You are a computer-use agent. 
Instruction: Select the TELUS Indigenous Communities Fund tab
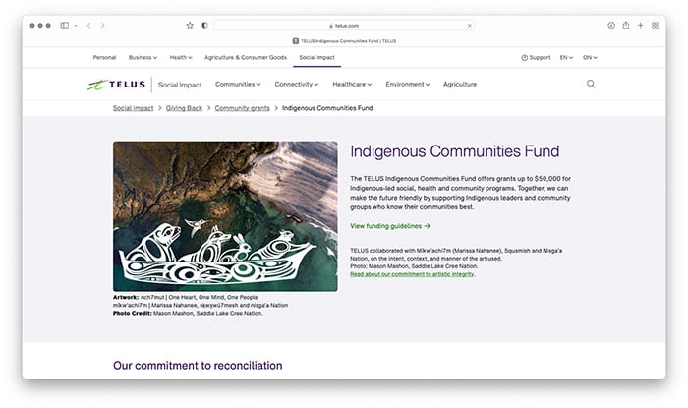click(344, 41)
